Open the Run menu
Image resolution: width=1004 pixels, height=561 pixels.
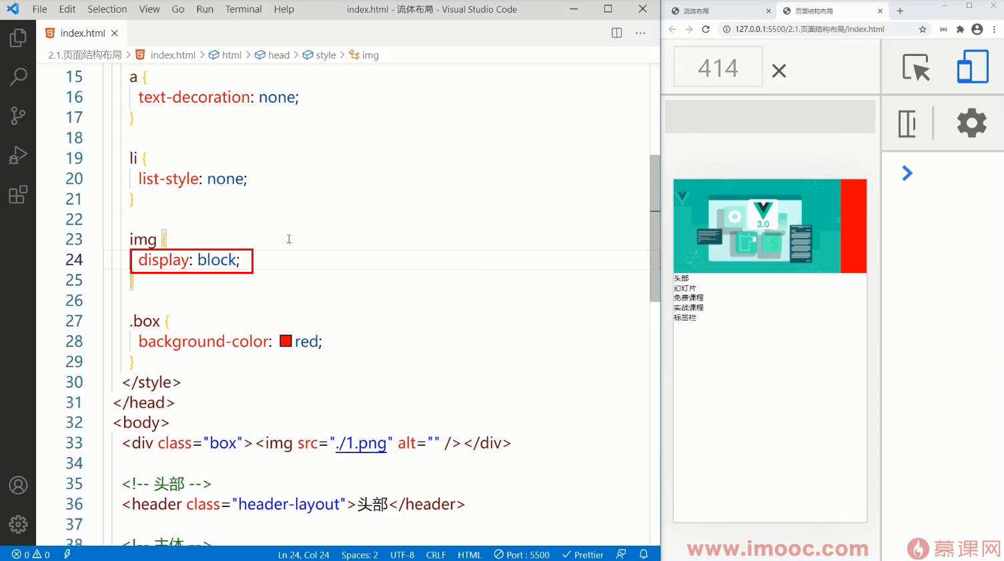tap(205, 9)
